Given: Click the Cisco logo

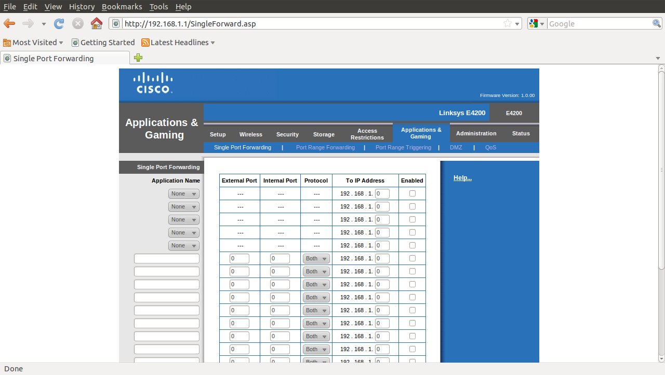Looking at the screenshot, I should coord(153,83).
